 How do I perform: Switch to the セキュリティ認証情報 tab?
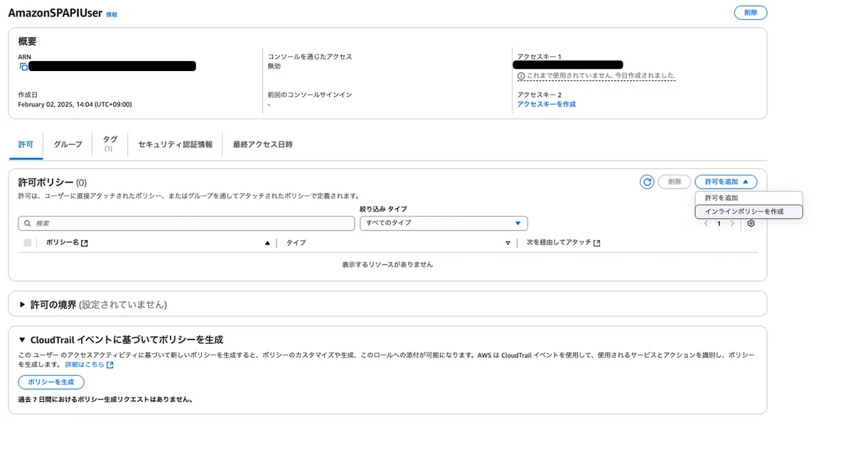click(175, 144)
